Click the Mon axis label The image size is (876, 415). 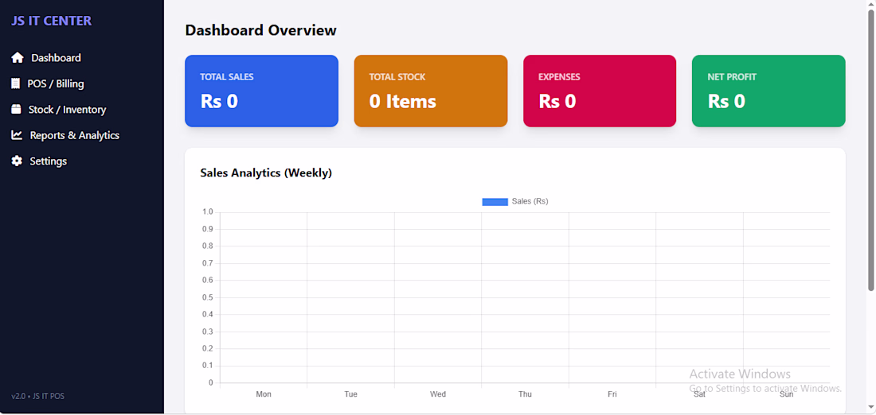click(264, 394)
